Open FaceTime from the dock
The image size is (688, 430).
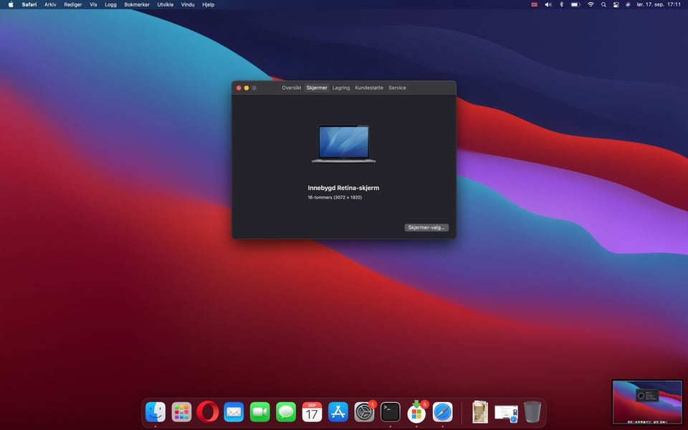point(259,411)
